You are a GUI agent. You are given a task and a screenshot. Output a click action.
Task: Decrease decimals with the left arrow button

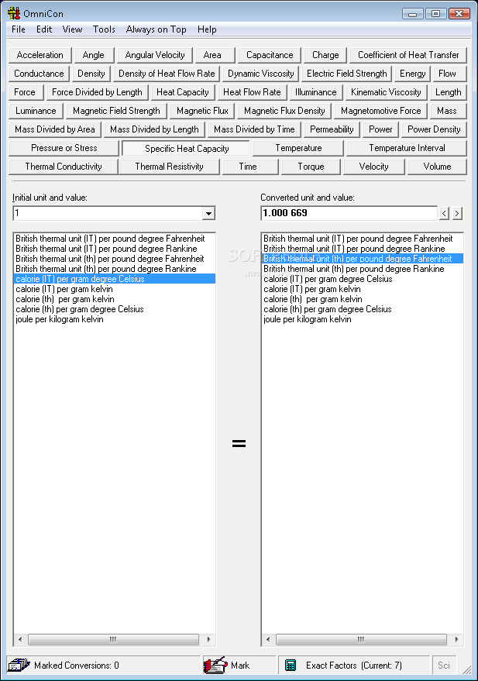[x=444, y=213]
